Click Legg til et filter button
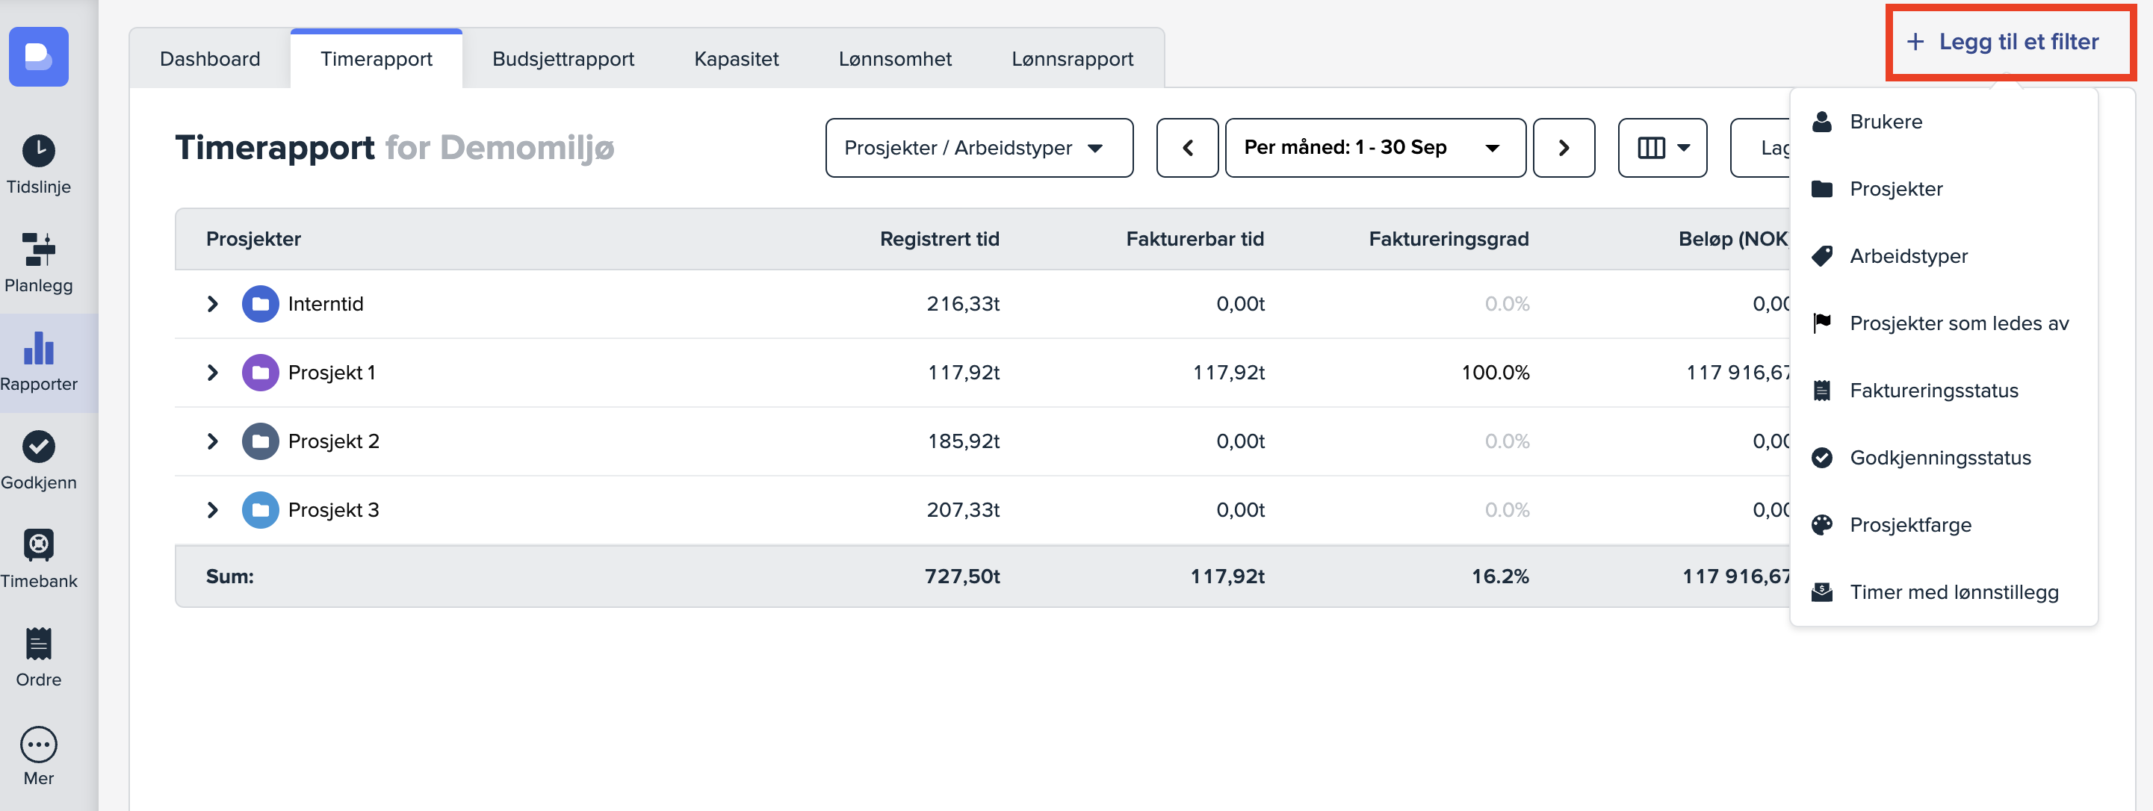Image resolution: width=2153 pixels, height=811 pixels. (x=2010, y=42)
